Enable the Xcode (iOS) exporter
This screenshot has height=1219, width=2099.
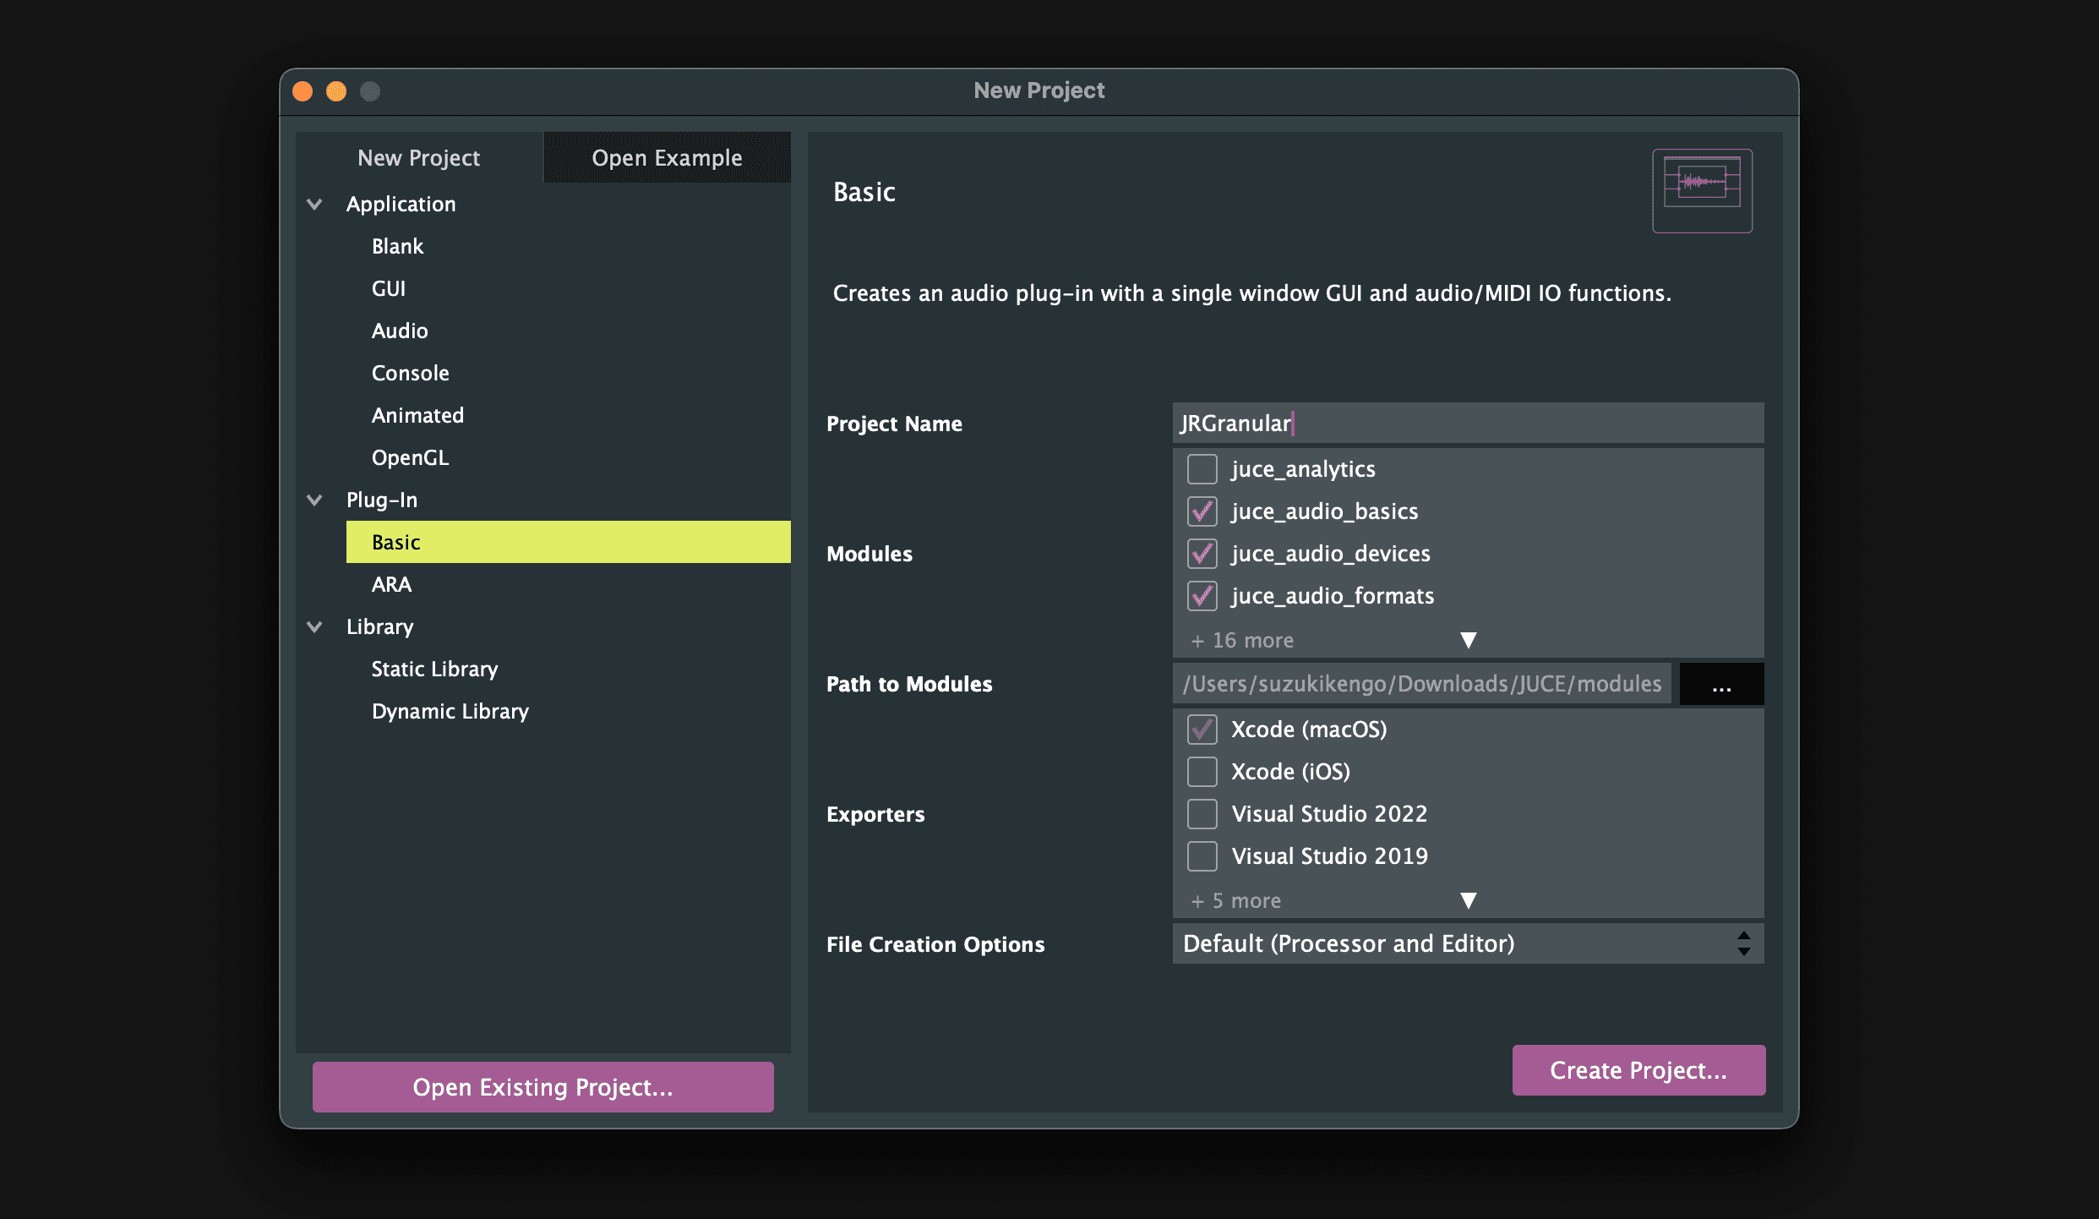[1202, 772]
